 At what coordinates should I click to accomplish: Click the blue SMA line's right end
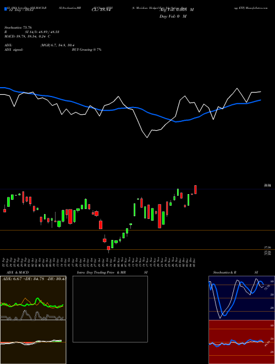(x=261, y=100)
